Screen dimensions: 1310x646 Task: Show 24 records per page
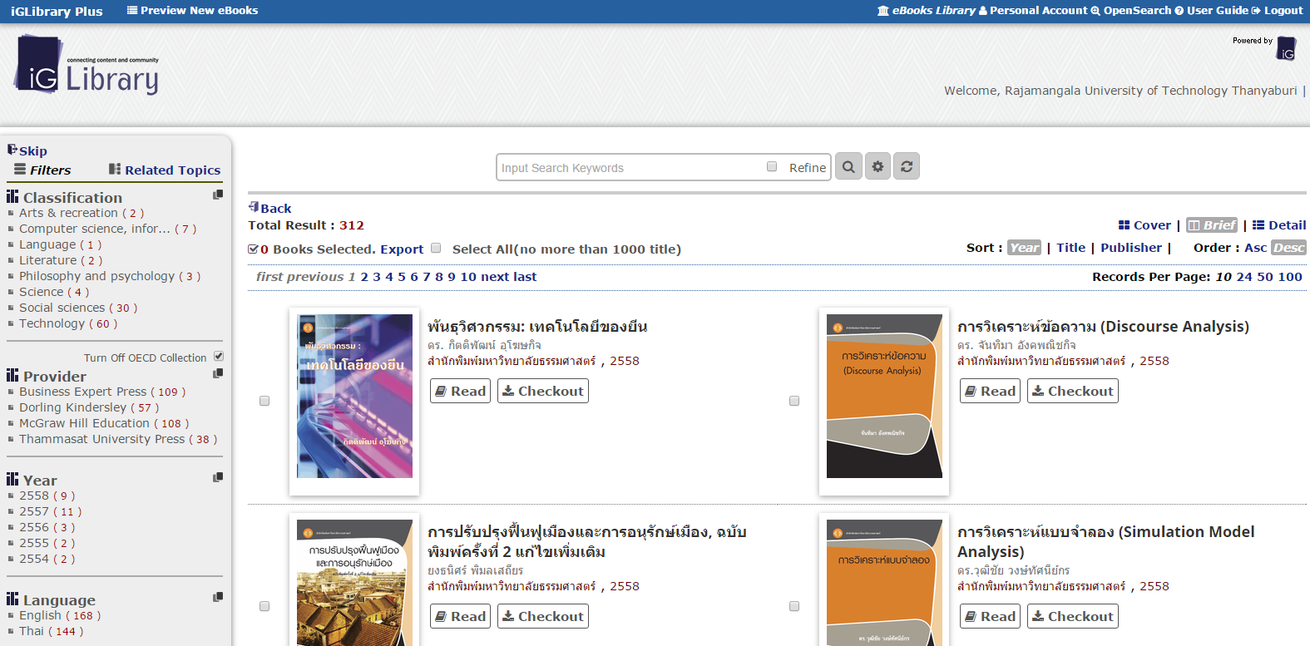(x=1244, y=277)
